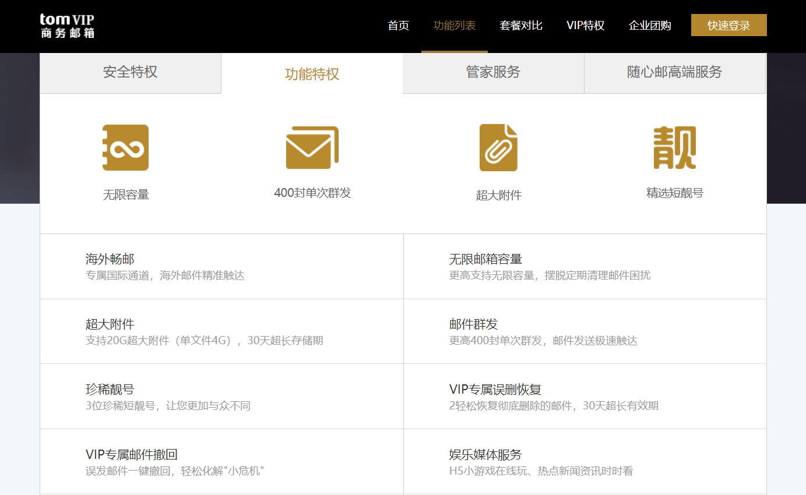Viewport: 806px width, 495px height.
Task: Select the 400封单次群发 envelope icon
Action: click(x=312, y=147)
